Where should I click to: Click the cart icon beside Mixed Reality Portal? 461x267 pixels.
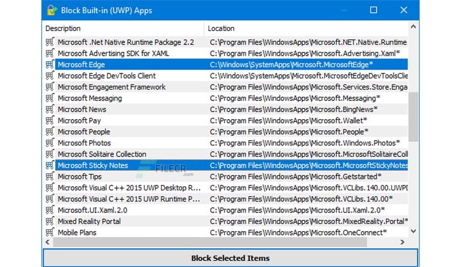coord(50,221)
